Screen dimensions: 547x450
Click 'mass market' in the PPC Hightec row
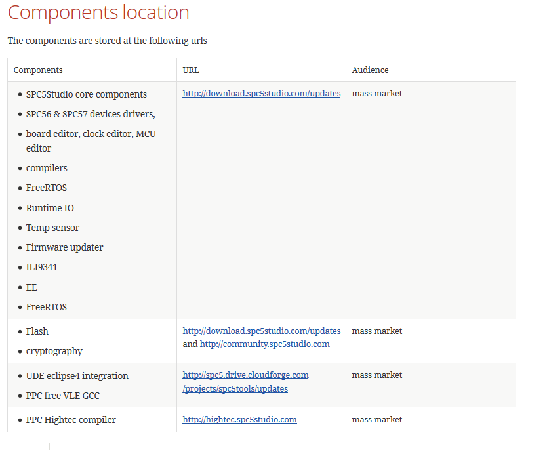pyautogui.click(x=376, y=419)
